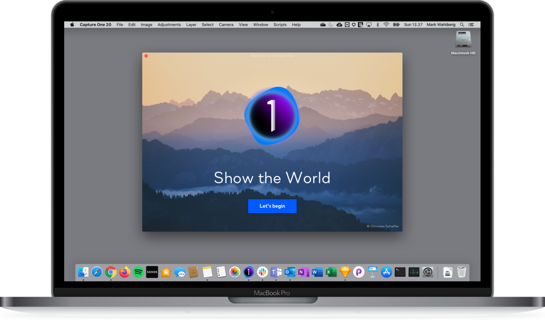The height and width of the screenshot is (320, 545).
Task: Open Outlook from the Dock
Action: (290, 272)
